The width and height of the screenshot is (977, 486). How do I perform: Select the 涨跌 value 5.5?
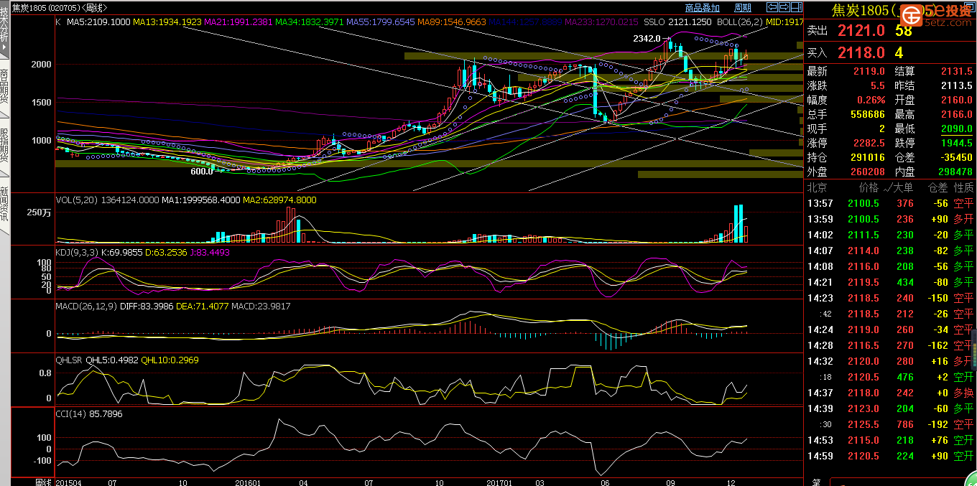878,85
